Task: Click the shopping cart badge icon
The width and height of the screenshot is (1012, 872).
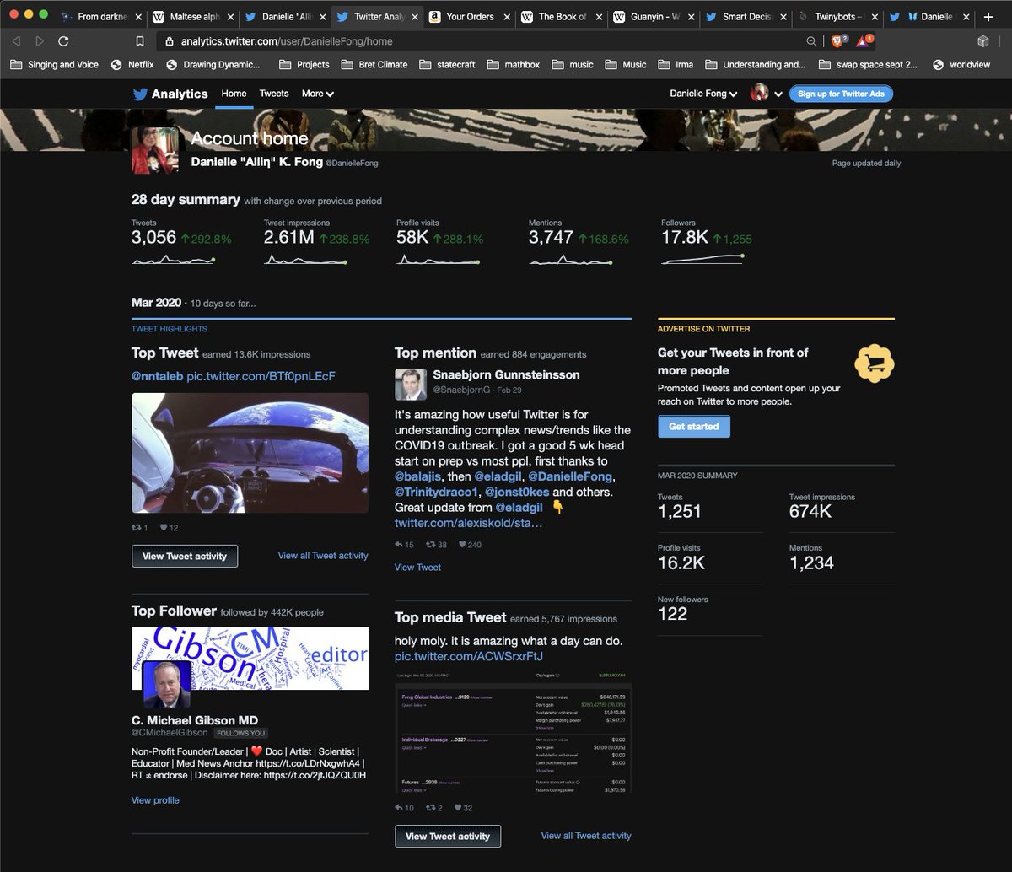Action: (x=874, y=364)
